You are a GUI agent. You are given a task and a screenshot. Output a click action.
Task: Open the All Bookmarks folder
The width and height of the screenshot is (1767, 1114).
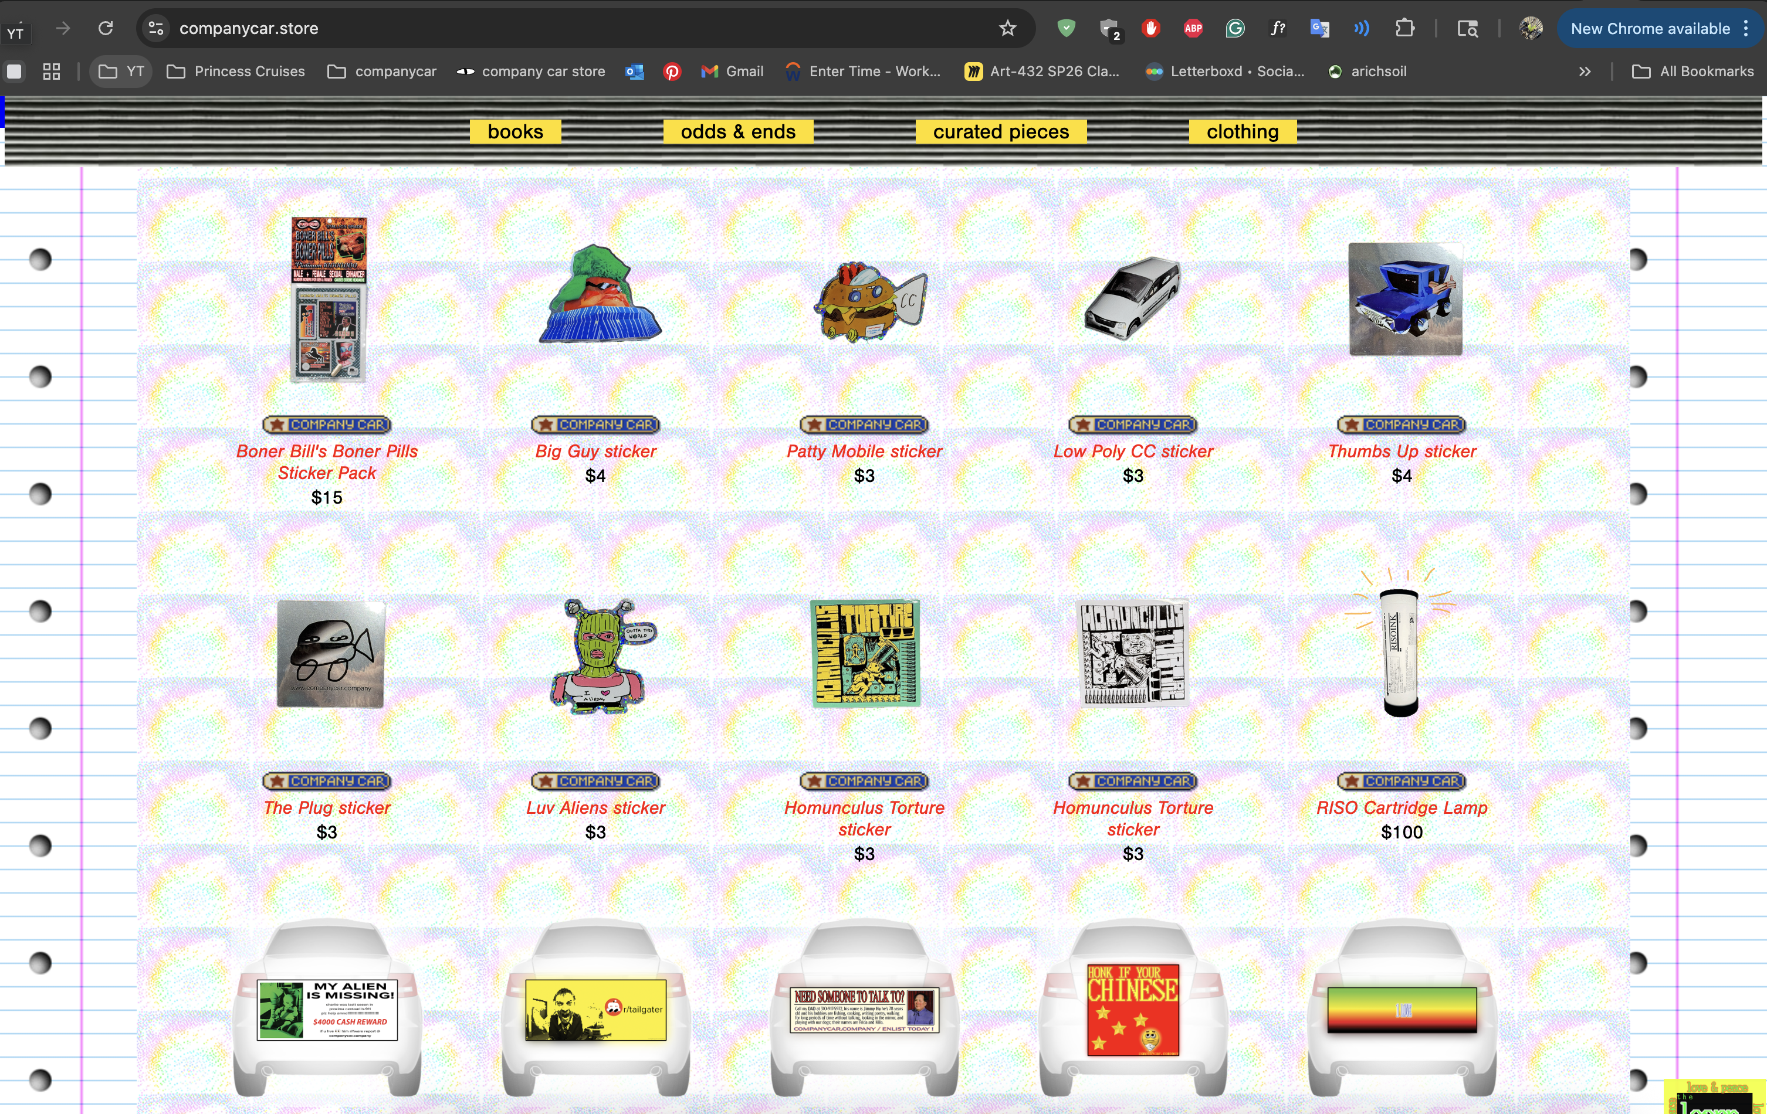[1692, 71]
